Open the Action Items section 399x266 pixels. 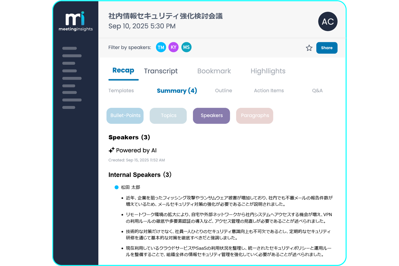click(x=269, y=90)
